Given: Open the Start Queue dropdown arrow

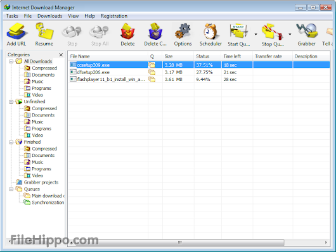Looking at the screenshot, I should (256, 34).
